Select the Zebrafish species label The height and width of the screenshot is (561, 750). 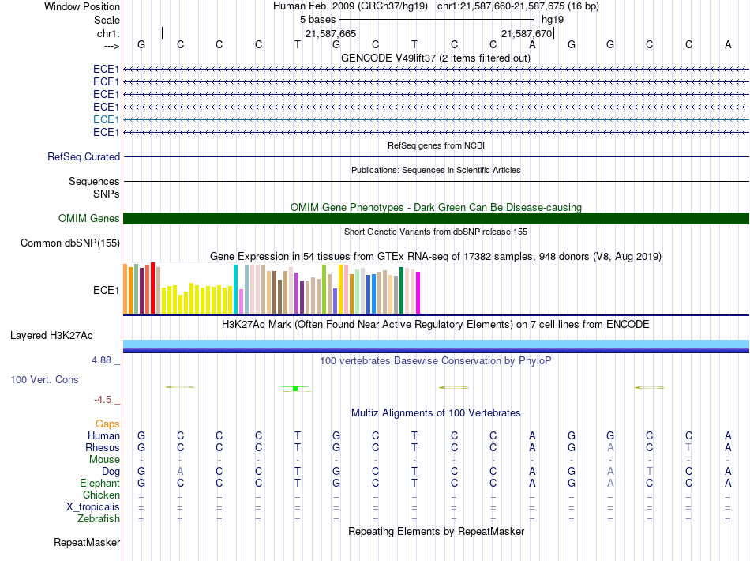pos(99,519)
